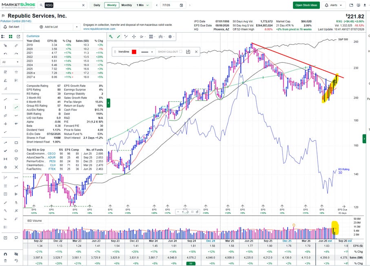
Task: Go to previous date arrow
Action: pyautogui.click(x=157, y=5)
